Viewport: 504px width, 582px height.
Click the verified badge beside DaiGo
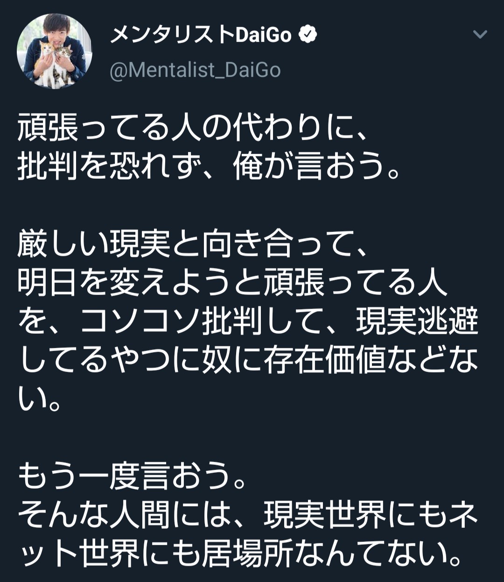click(x=308, y=35)
